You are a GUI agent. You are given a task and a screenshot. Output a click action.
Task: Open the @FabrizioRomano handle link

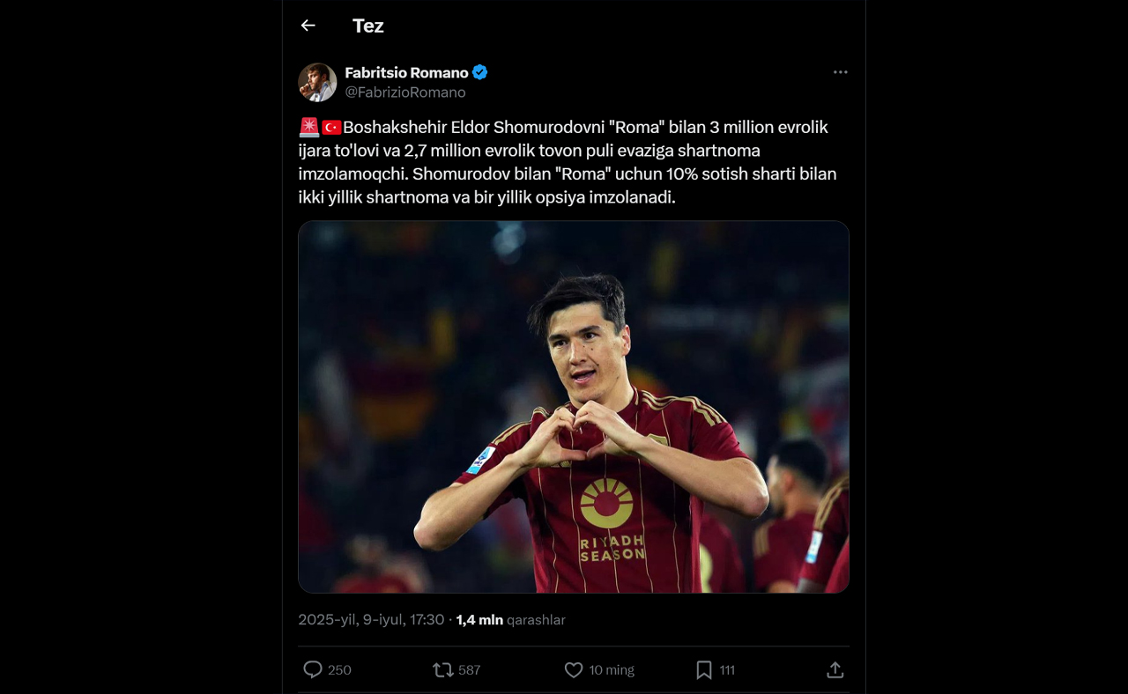click(405, 92)
